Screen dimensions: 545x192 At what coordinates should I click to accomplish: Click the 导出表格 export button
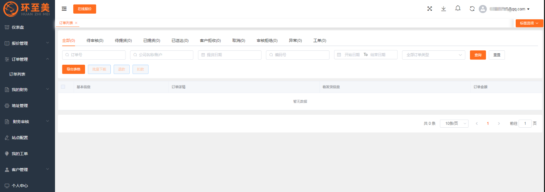click(x=74, y=69)
